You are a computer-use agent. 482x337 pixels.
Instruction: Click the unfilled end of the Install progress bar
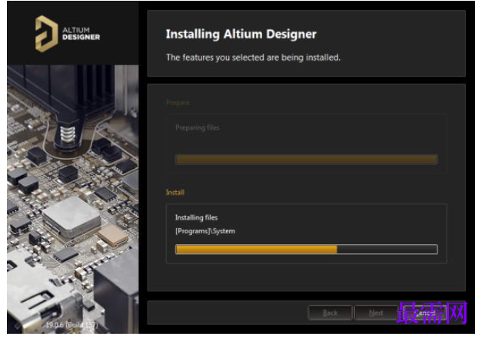(387, 249)
